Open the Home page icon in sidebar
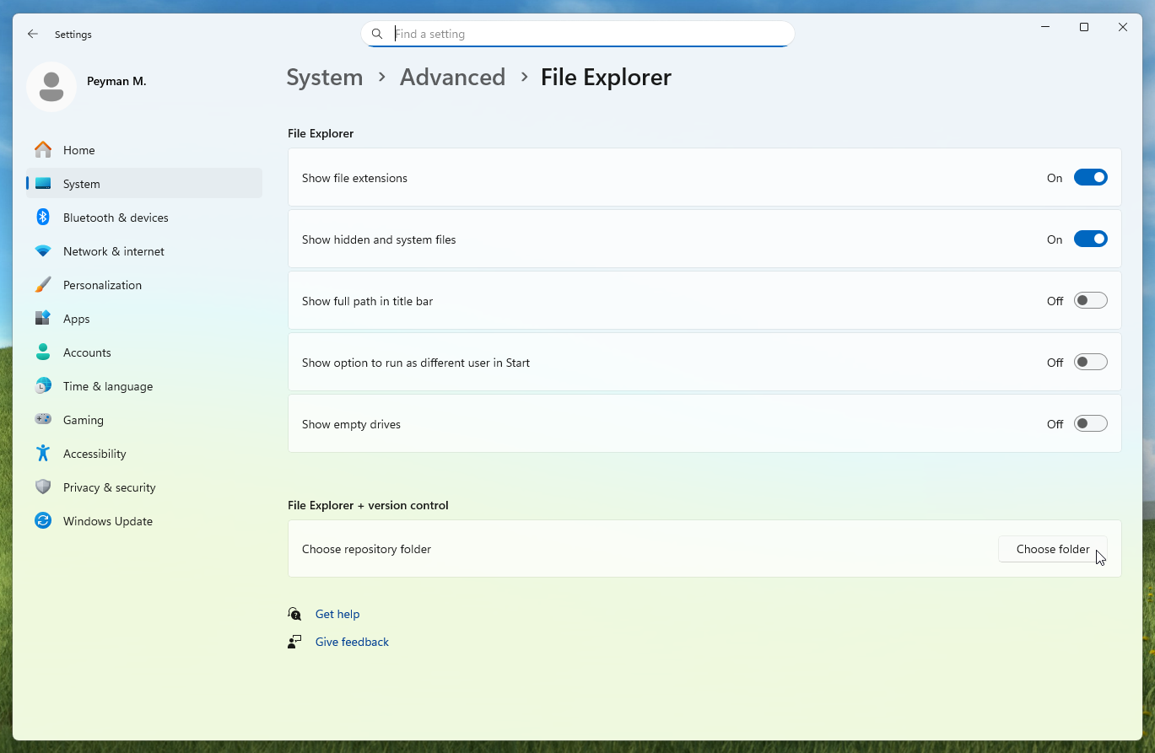This screenshot has width=1155, height=753. (43, 150)
